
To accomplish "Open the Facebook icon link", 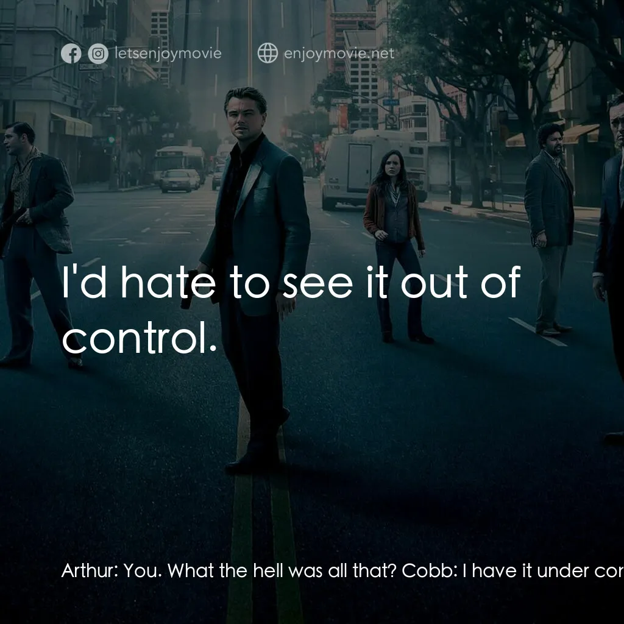I will click(x=71, y=54).
